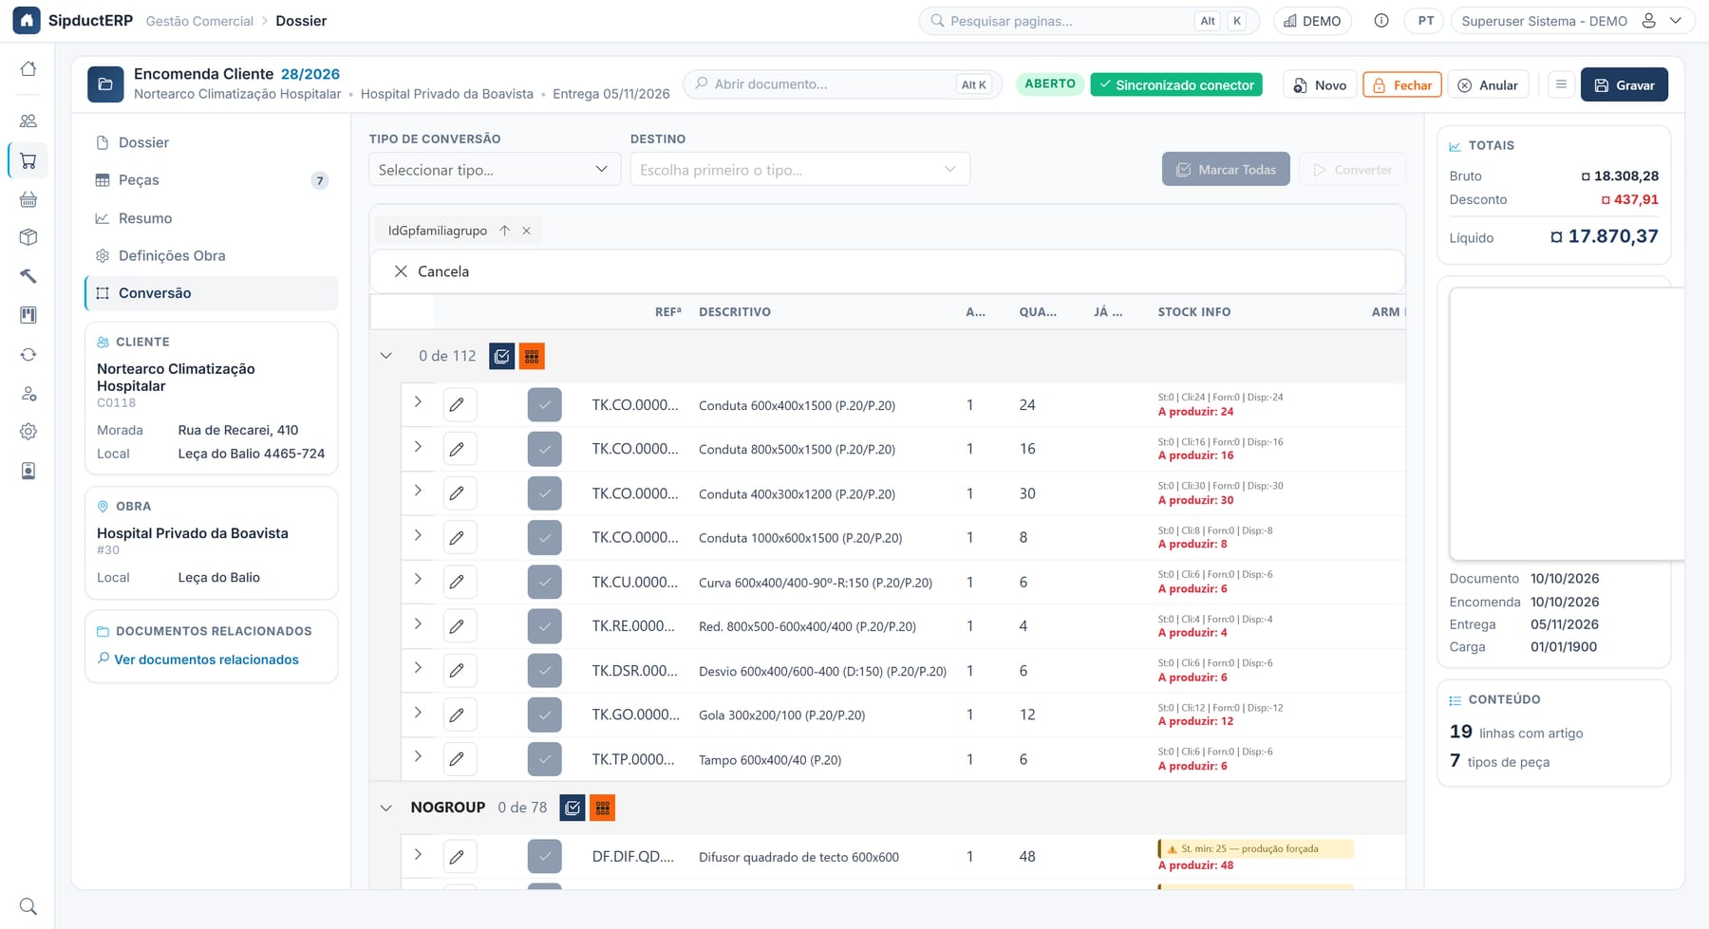The image size is (1709, 929).
Task: Click orange grid icon in first group header
Action: click(x=532, y=356)
